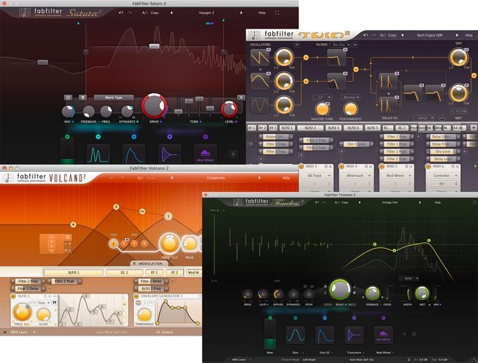Click Twin 2 first filter shape display
Screen dimensions: 478x363
coord(337,57)
